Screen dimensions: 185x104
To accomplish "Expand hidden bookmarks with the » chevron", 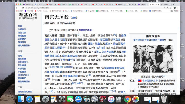I will click(x=169, y=11).
